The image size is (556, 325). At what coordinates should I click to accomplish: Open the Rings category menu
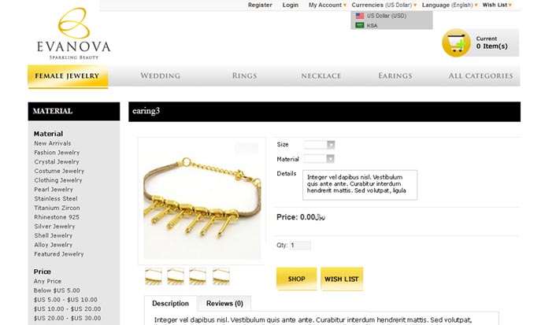pyautogui.click(x=244, y=76)
